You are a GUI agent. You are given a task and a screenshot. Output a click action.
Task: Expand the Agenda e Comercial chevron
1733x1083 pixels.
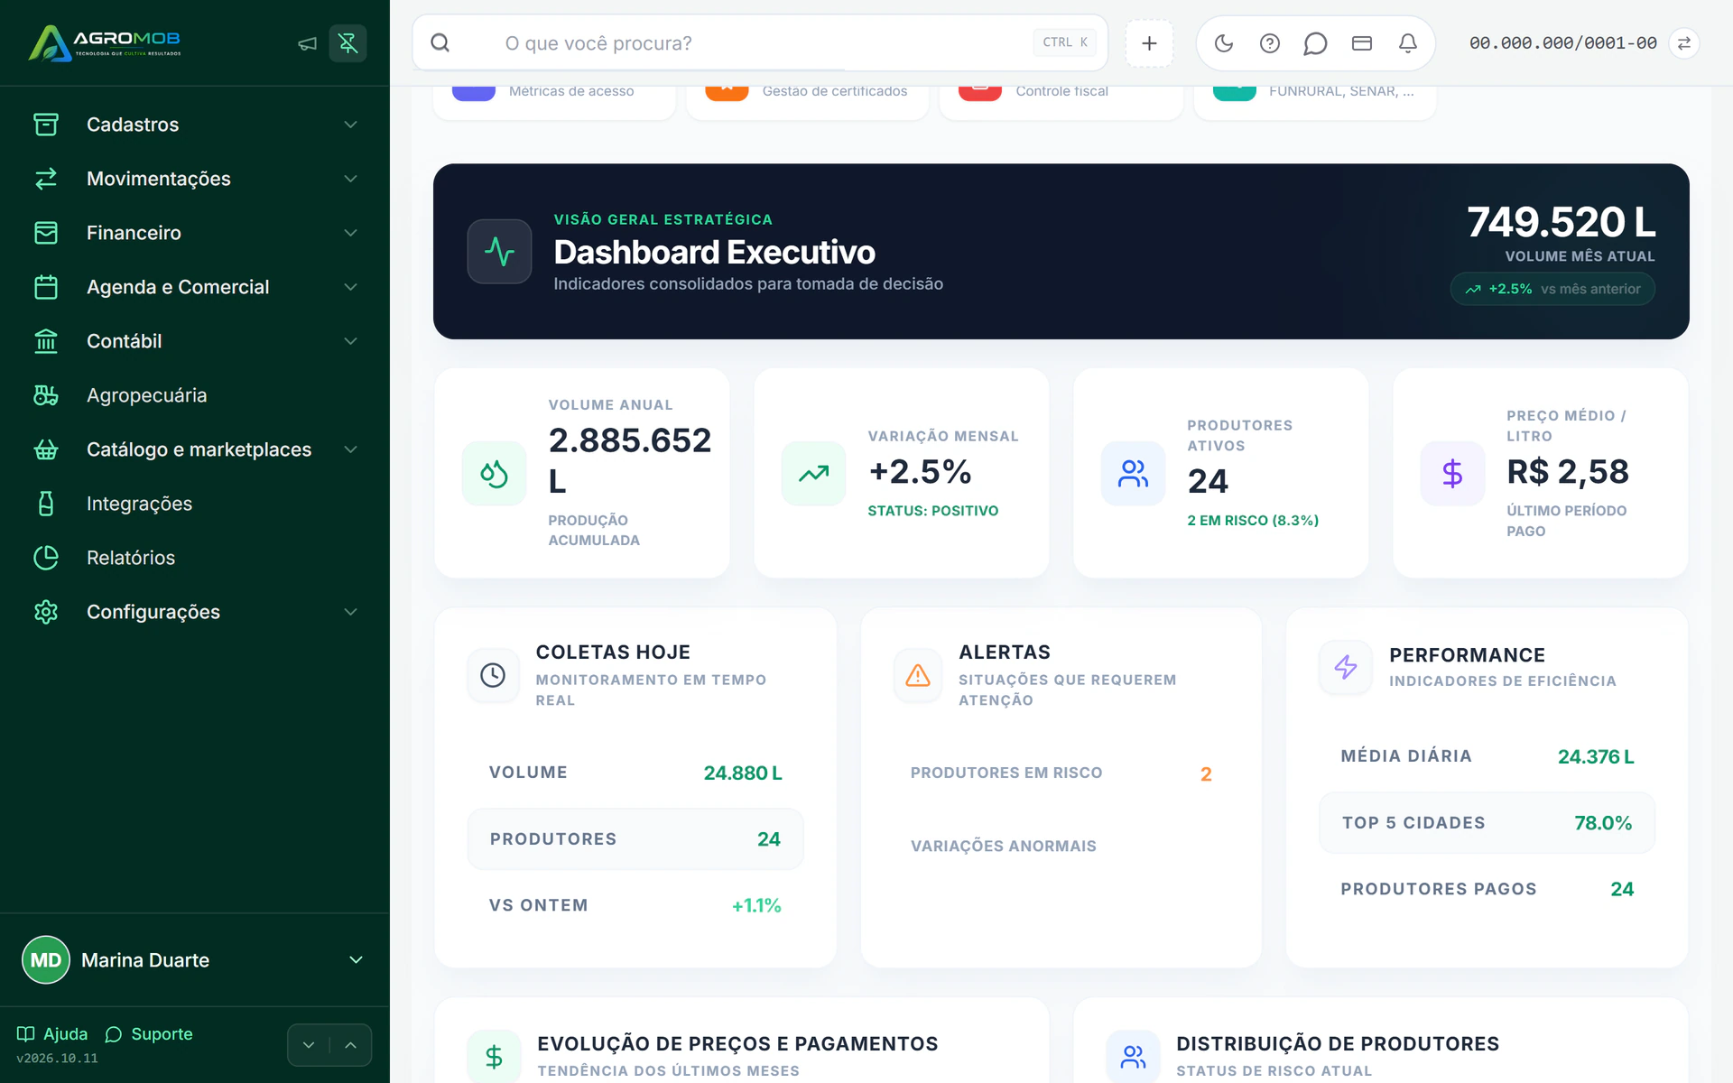pos(351,287)
